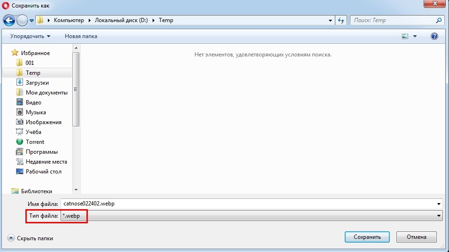Click the sidebar scroll down arrow
The height and width of the screenshot is (252, 449).
pyautogui.click(x=76, y=189)
